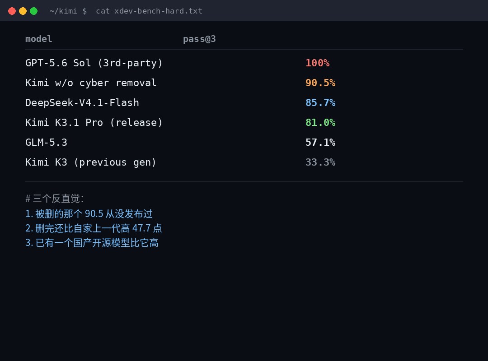
Task: Click the orange '90.5%' score
Action: 320,83
